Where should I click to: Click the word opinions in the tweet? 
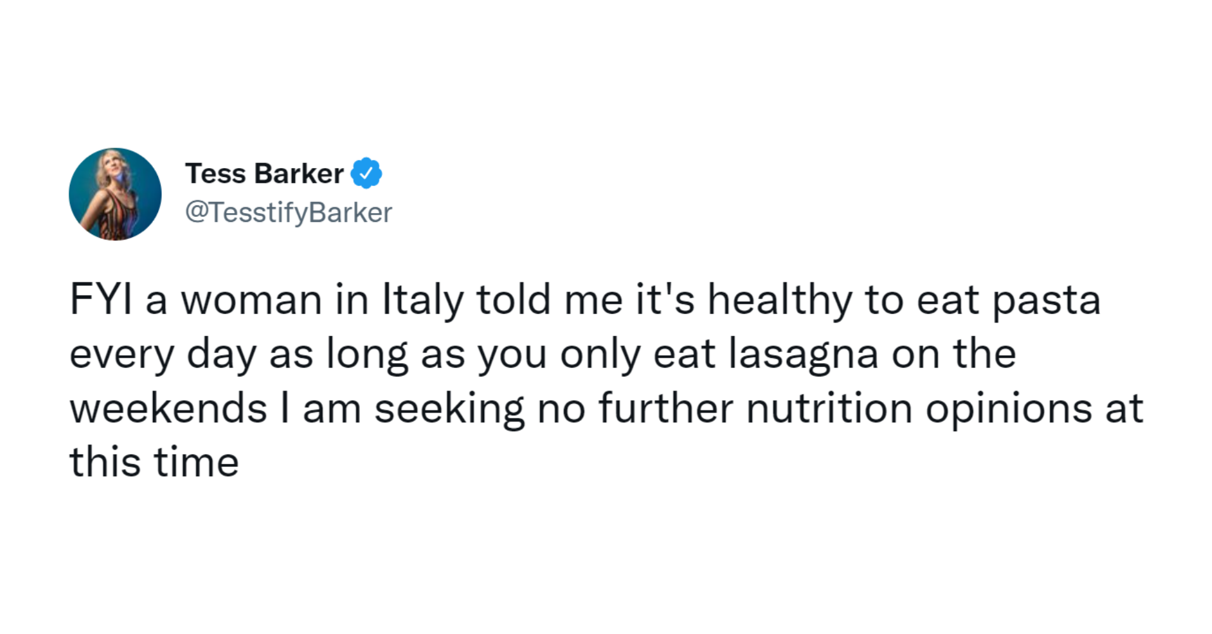[x=1009, y=409]
